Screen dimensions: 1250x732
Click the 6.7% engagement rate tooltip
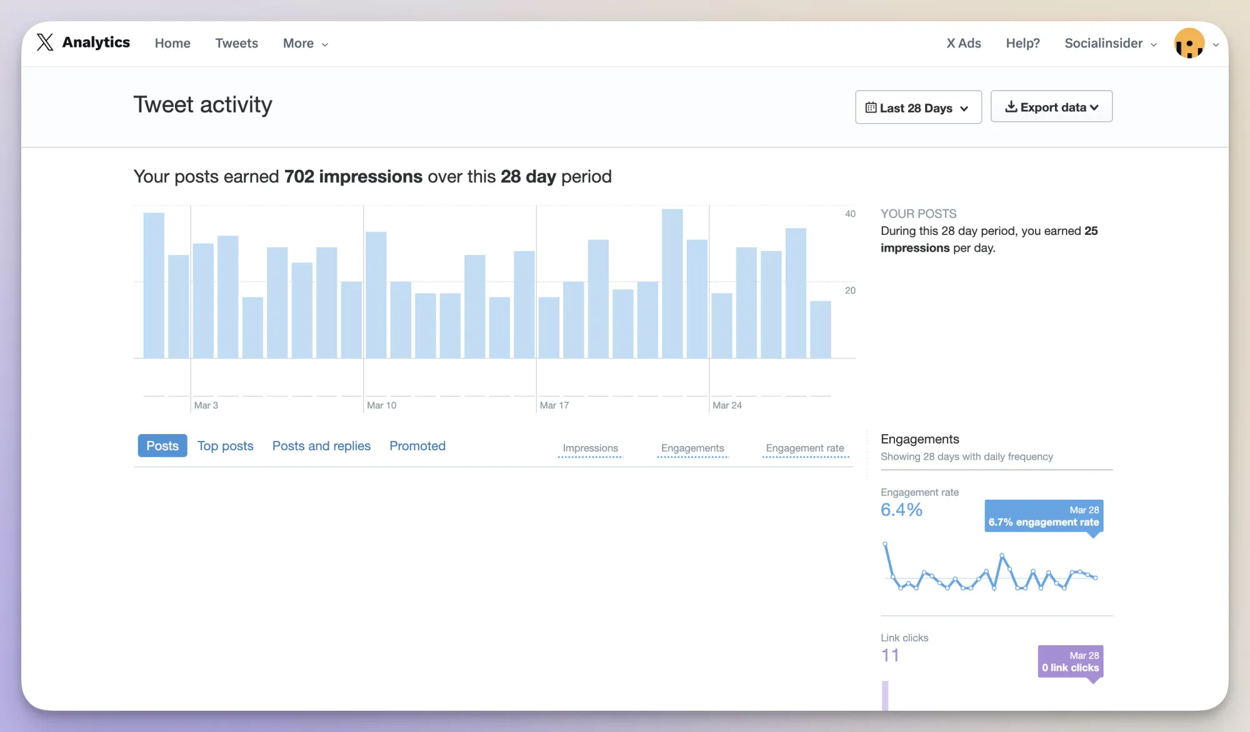point(1044,516)
